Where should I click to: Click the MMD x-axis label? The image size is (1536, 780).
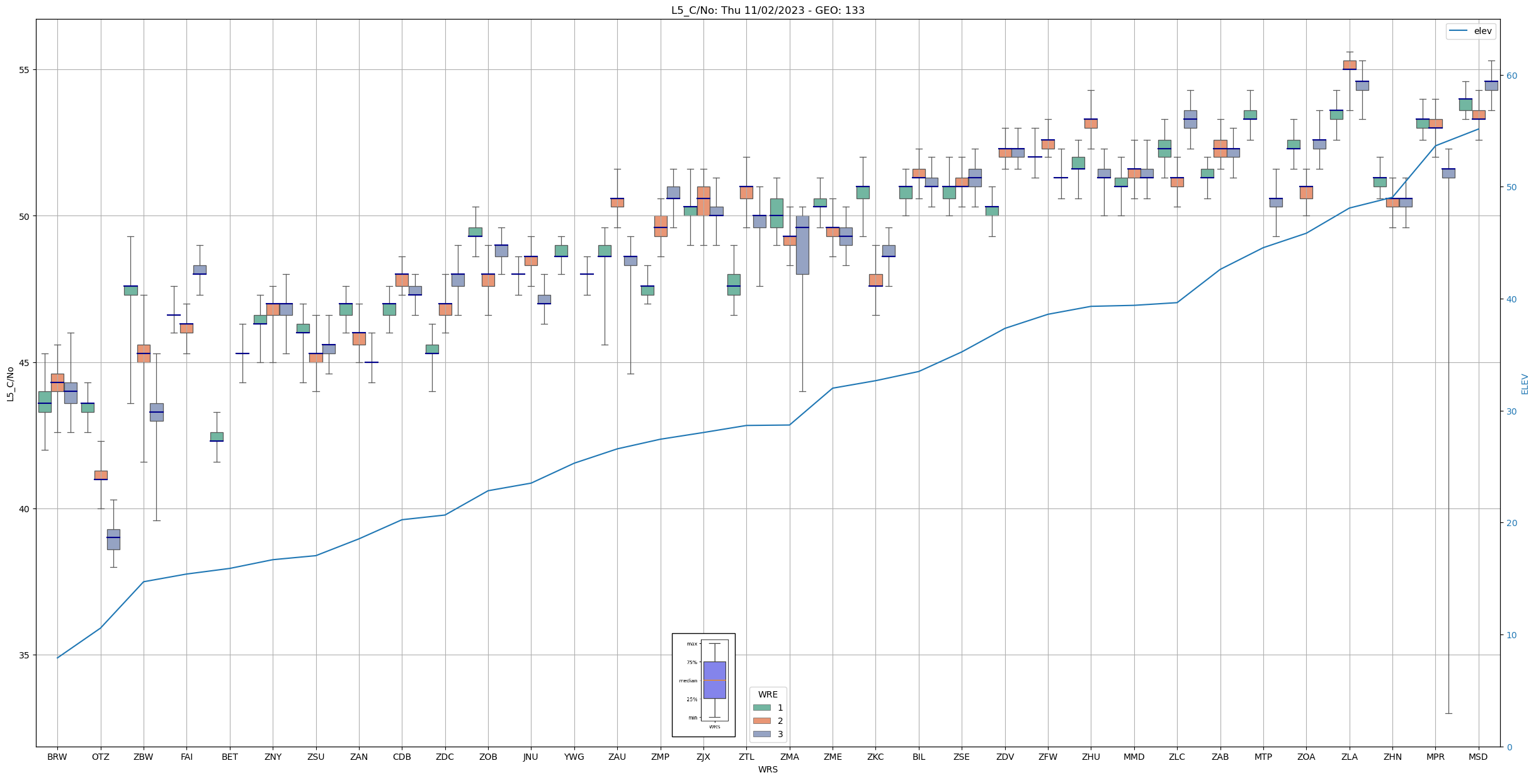click(x=1134, y=757)
